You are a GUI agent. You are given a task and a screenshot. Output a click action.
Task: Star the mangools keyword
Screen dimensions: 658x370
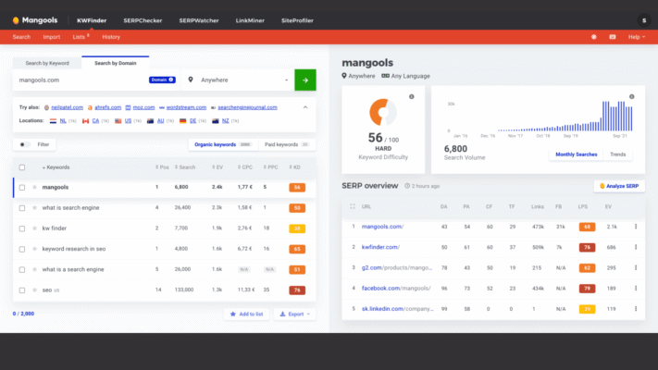pos(34,187)
